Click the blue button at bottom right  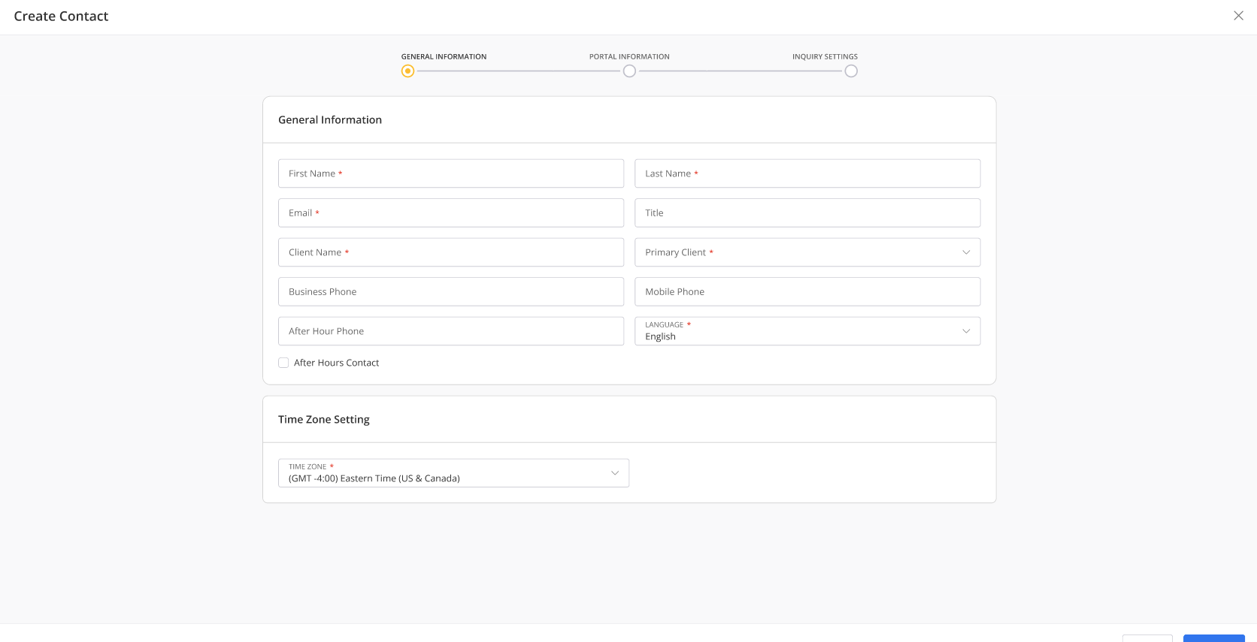(x=1213, y=638)
